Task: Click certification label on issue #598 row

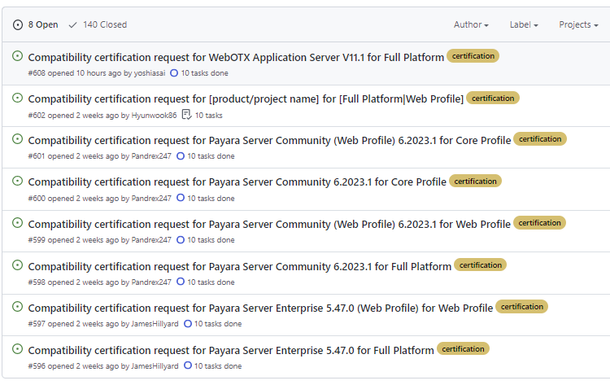Action: coord(481,265)
